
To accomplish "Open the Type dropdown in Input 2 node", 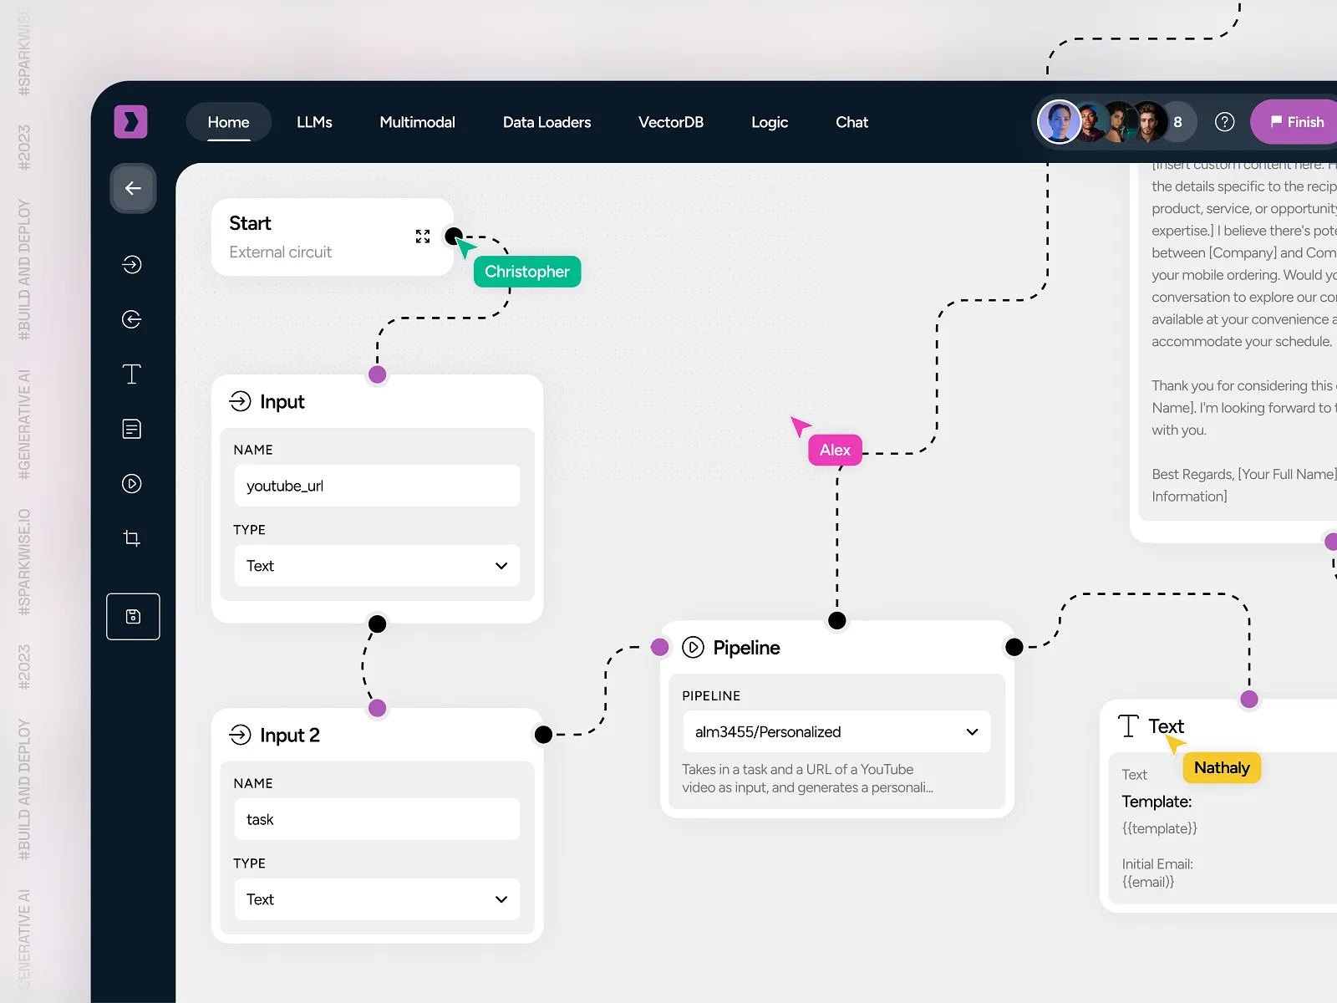I will (377, 899).
